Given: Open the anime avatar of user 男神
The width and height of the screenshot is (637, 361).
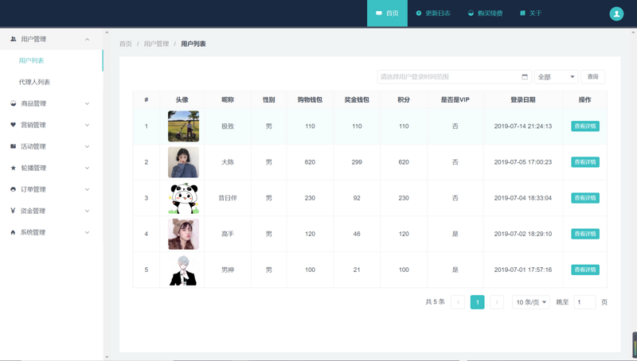Looking at the screenshot, I should pos(184,270).
